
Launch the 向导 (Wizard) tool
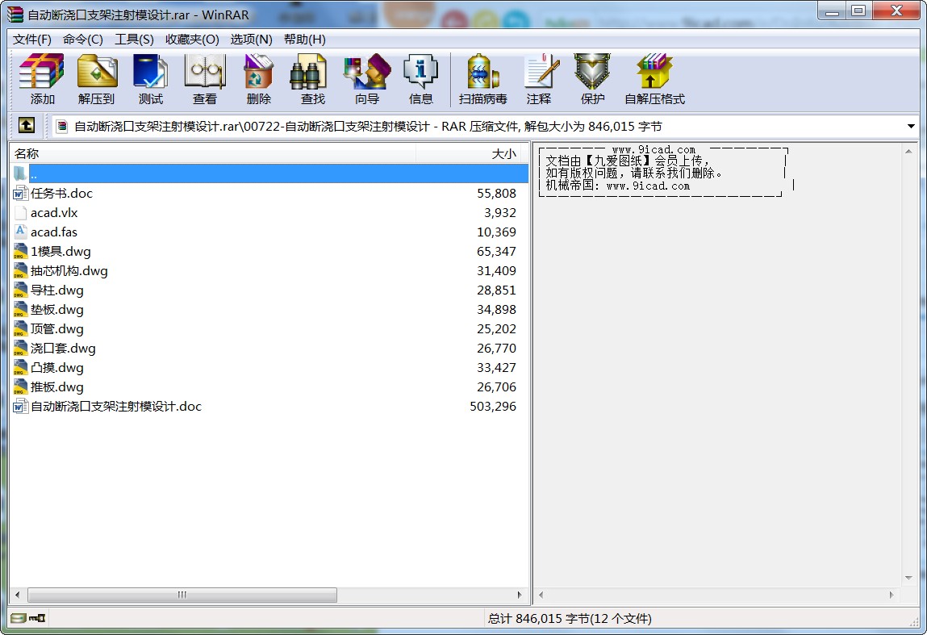click(x=366, y=80)
